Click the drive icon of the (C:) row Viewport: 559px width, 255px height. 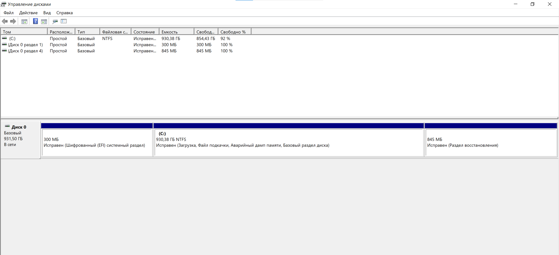coord(4,38)
